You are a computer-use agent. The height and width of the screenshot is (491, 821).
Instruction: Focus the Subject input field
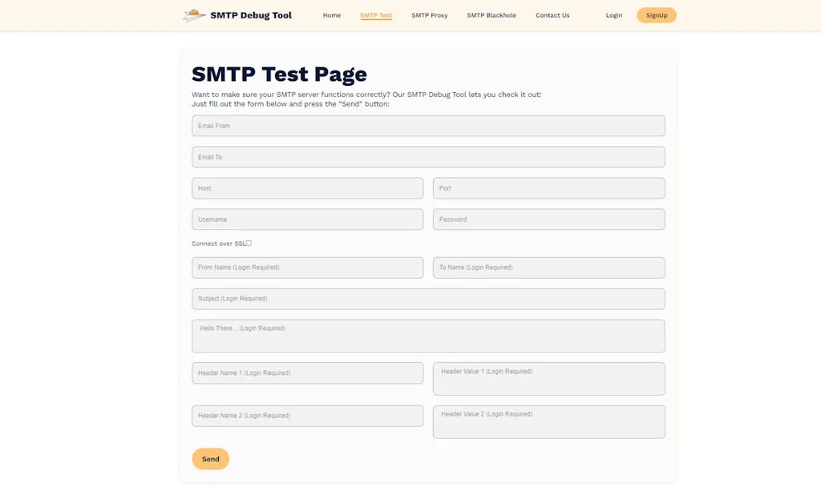coord(427,298)
